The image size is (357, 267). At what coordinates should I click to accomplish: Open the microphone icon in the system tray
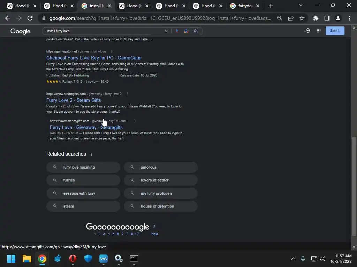click(x=303, y=259)
